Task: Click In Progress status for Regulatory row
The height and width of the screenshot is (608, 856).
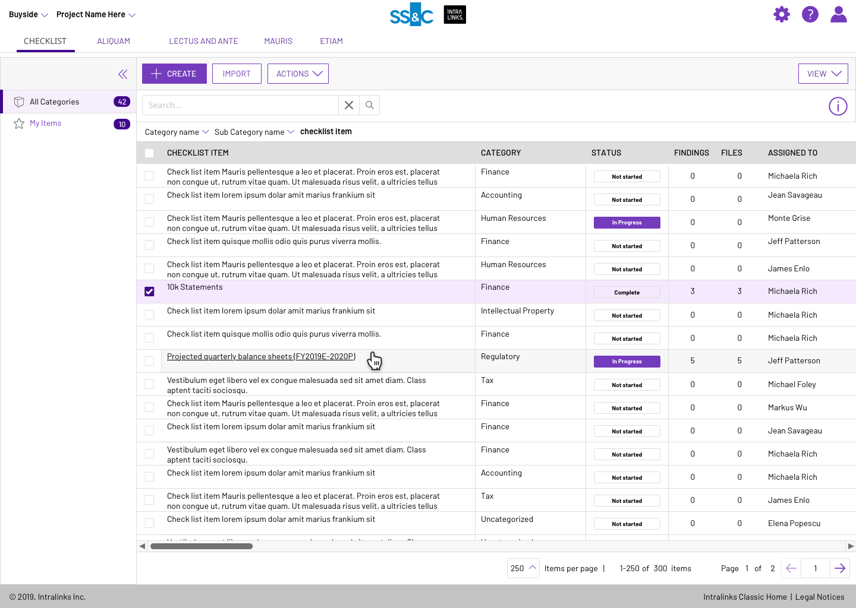Action: click(x=627, y=362)
